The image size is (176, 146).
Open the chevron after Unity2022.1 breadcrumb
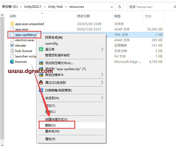[x=45, y=7]
